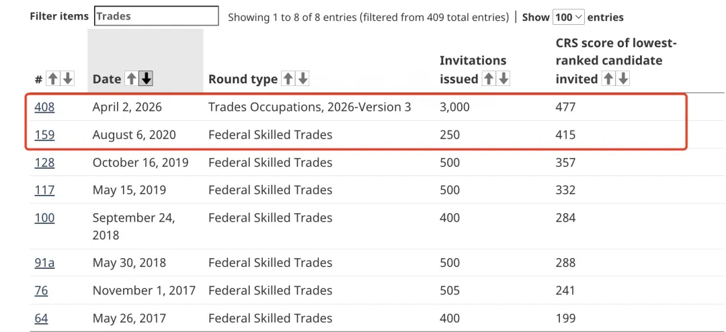Sort CRS score descending arrow
Screen dimensions: 726x332
click(623, 79)
